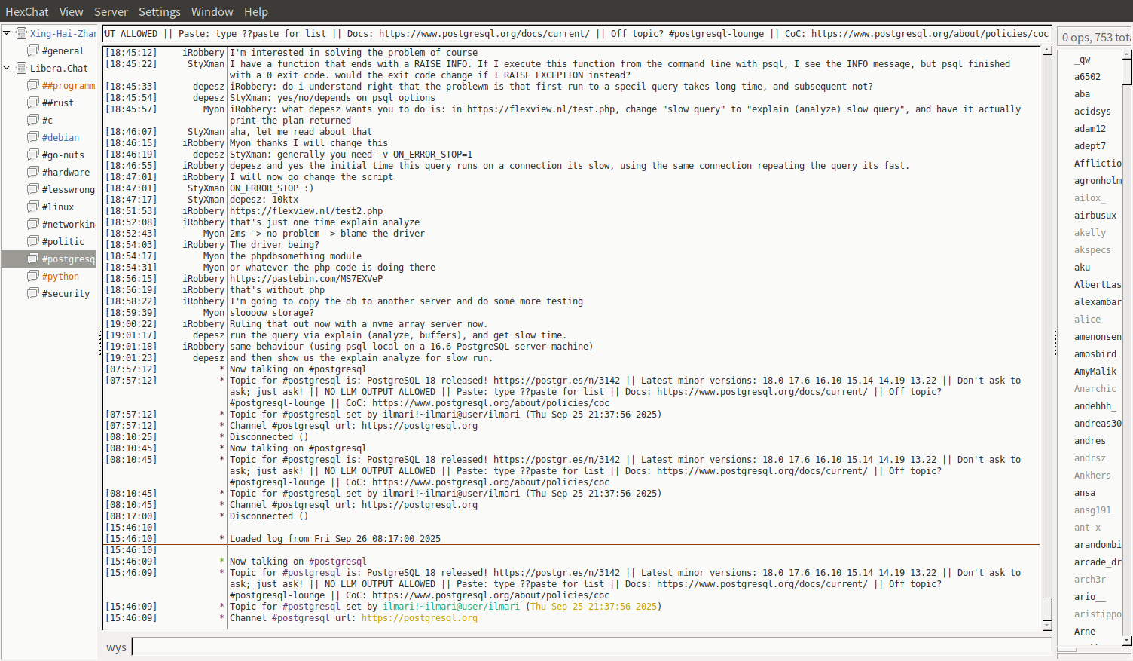Click the #python channel icon
Screen dimensions: 1133x661
pos(32,276)
